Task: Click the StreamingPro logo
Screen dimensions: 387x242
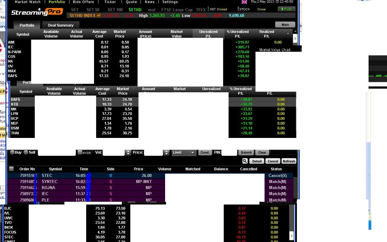Action: pyautogui.click(x=37, y=12)
